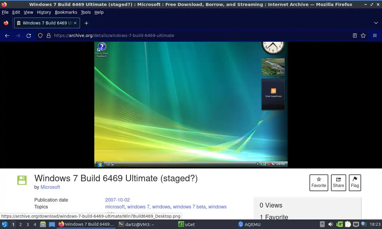Open the volume speaker tray icon
Screen dimensions: 382x229
click(x=331, y=224)
